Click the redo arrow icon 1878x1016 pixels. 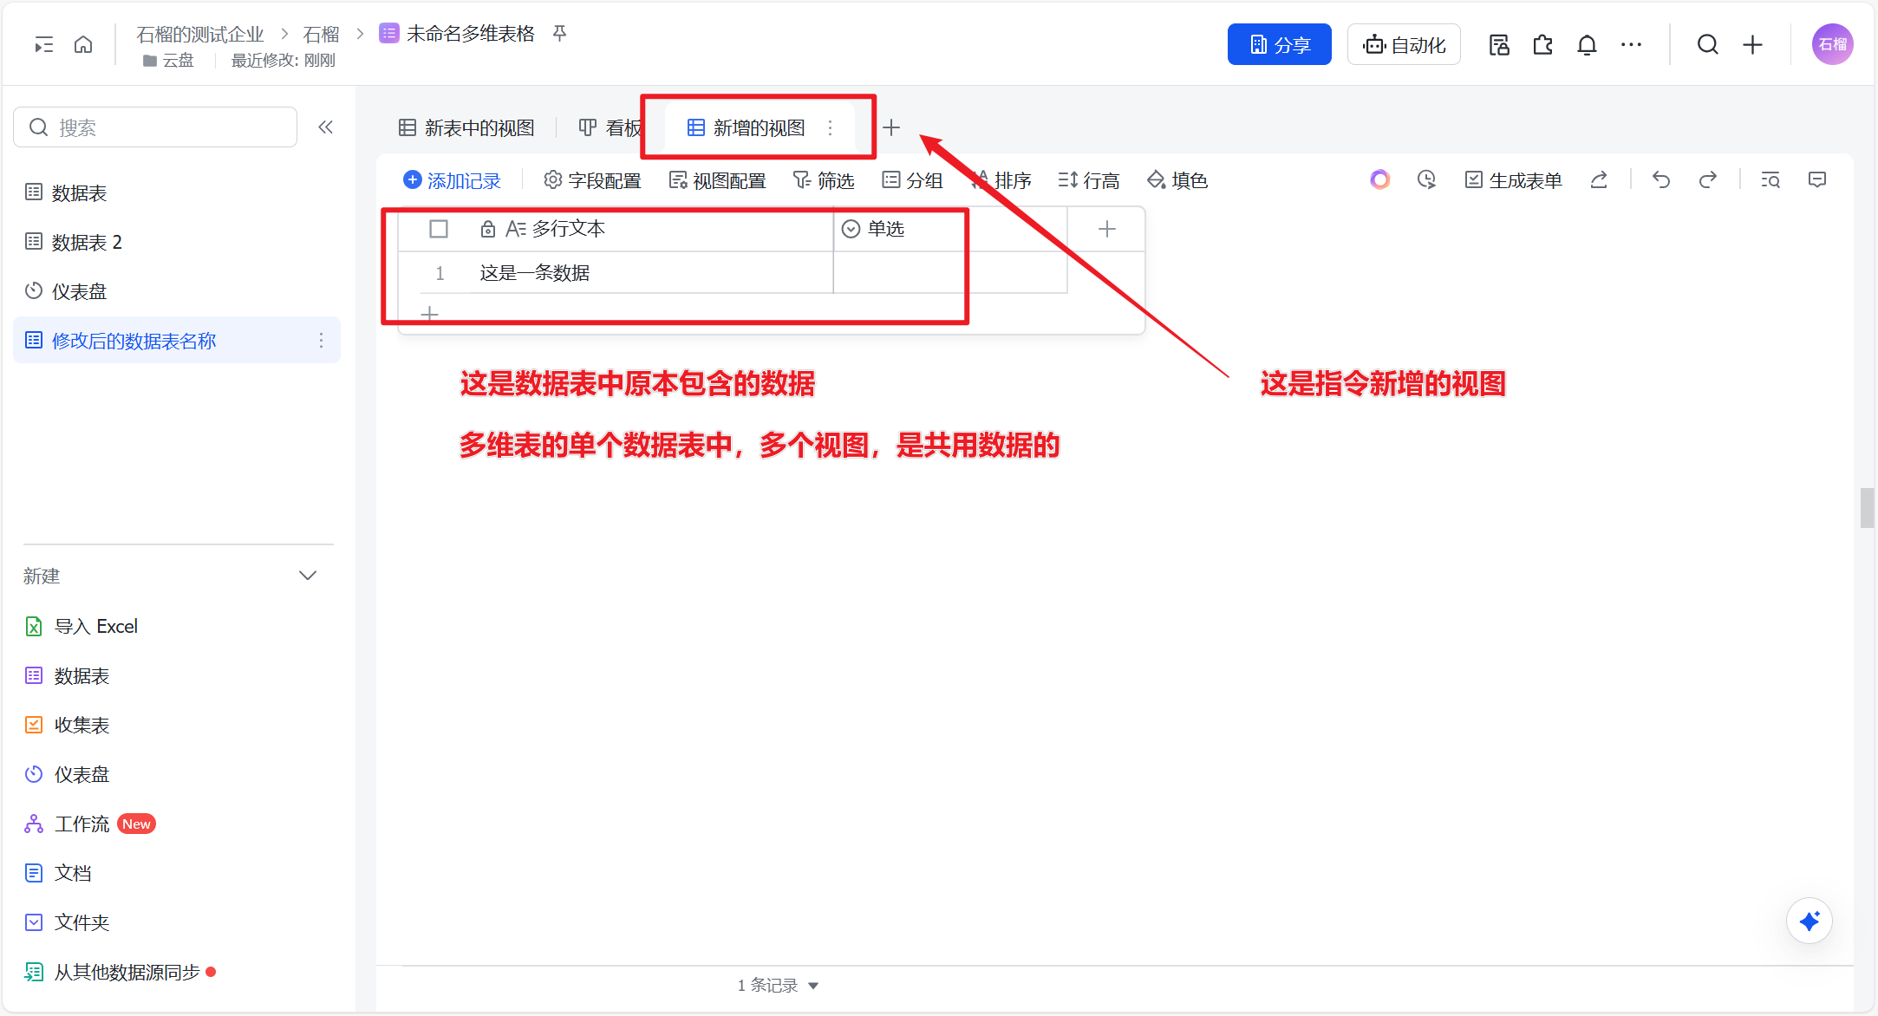[1707, 179]
